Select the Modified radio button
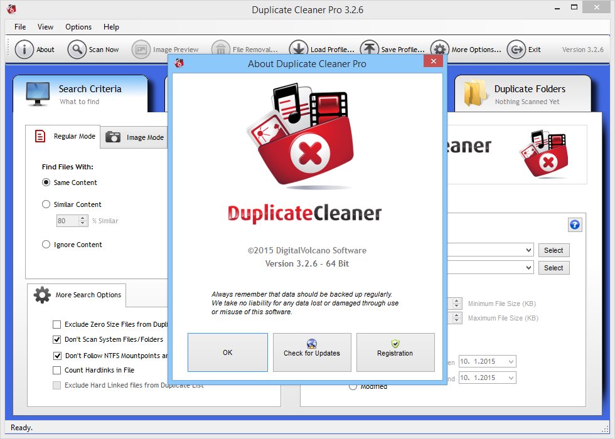 coord(353,388)
